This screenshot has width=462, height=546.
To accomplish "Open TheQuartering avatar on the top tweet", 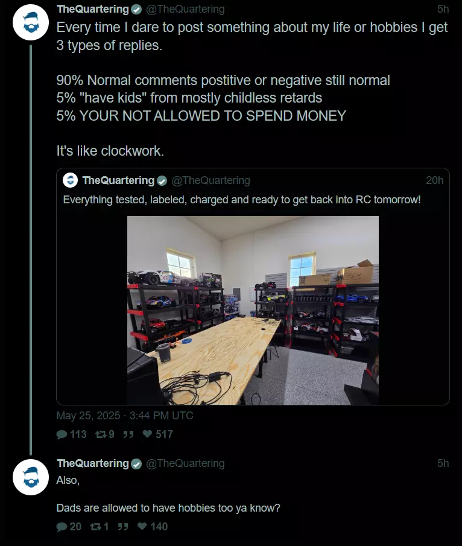I will 31,22.
